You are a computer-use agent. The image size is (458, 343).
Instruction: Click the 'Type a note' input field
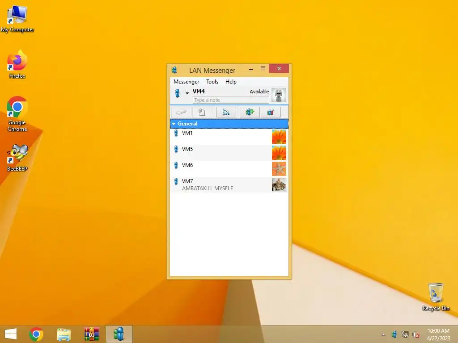[x=231, y=100]
